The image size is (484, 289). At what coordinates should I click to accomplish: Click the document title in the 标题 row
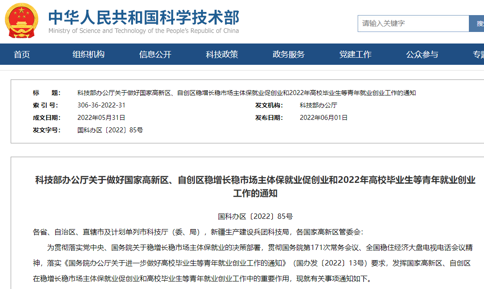tap(246, 93)
